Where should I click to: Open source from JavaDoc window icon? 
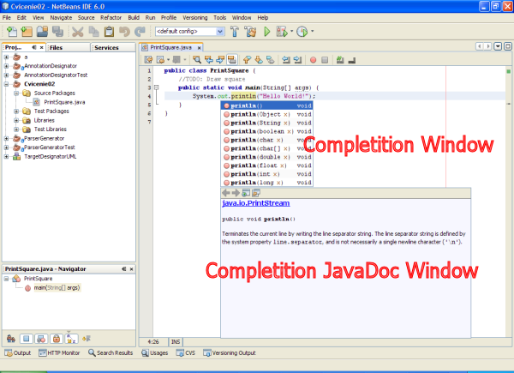pos(256,193)
